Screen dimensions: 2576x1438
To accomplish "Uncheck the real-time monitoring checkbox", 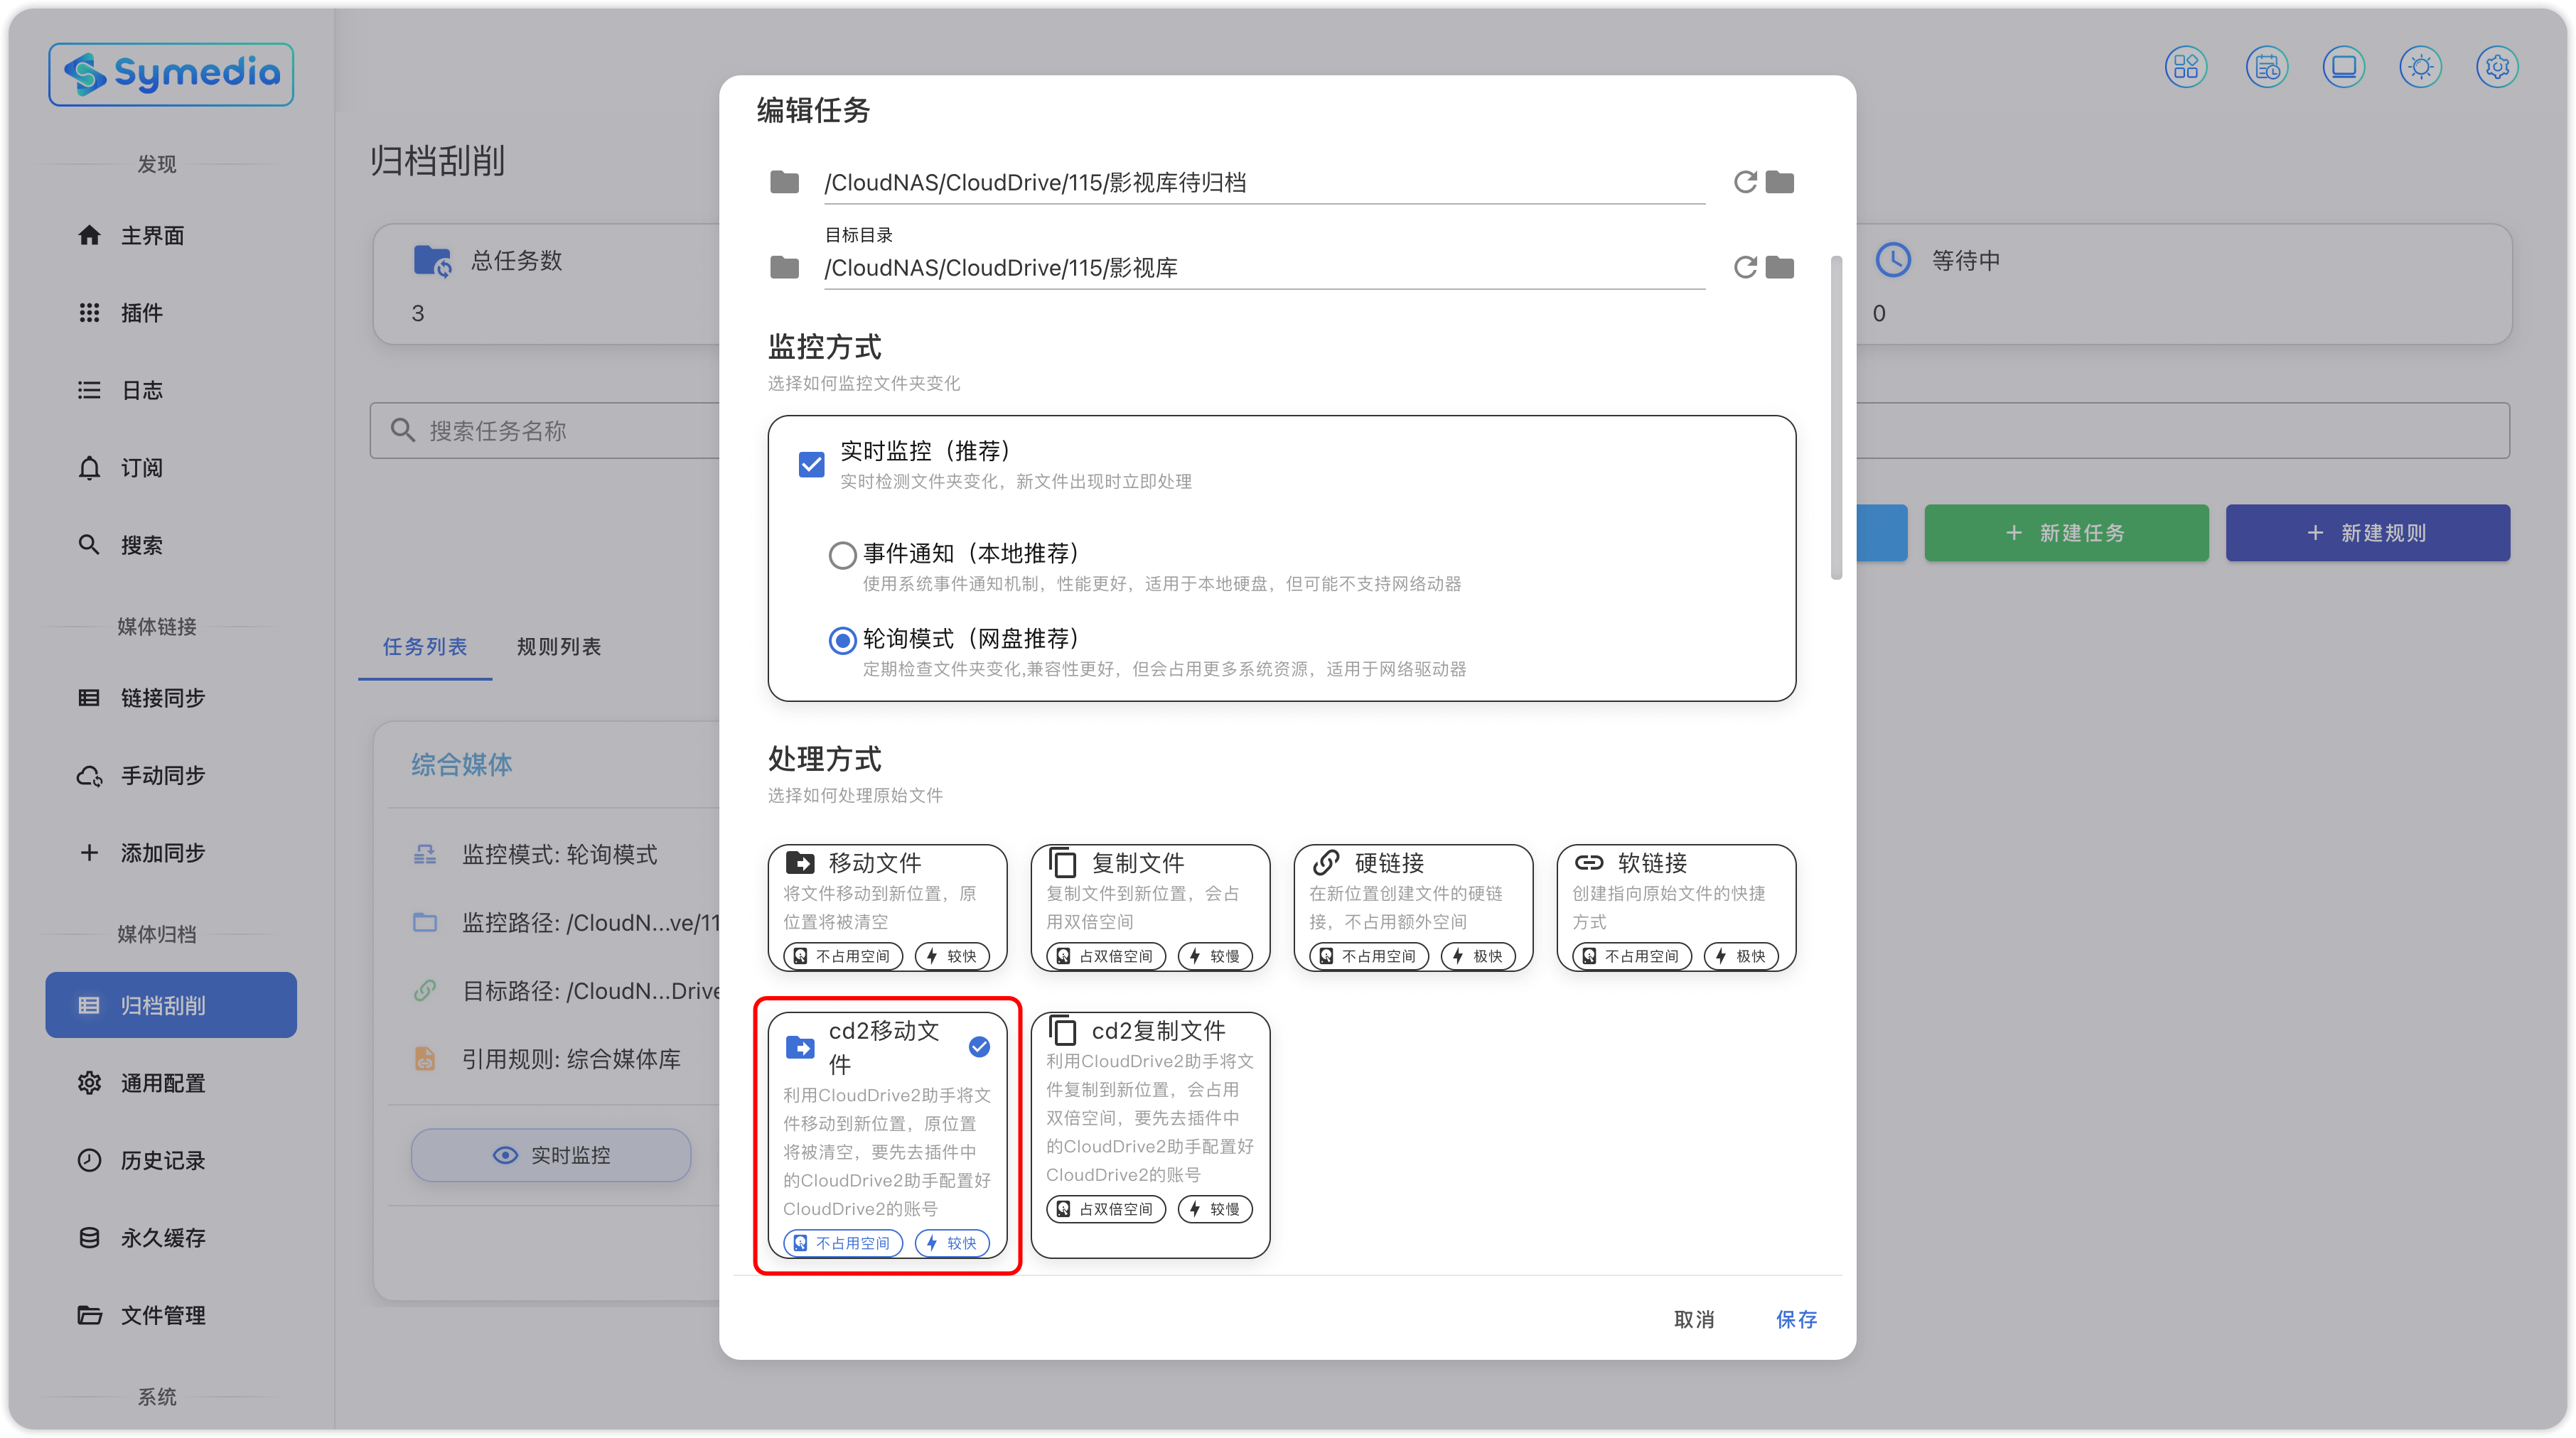I will (811, 465).
